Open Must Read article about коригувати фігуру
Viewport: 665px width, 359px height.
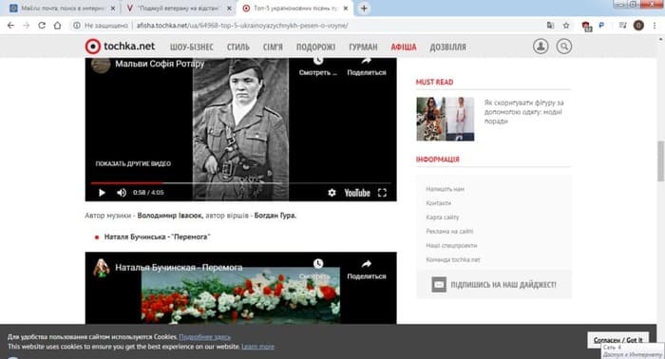[523, 112]
